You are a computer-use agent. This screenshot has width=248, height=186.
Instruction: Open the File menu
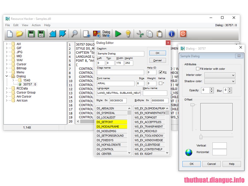click(x=7, y=25)
